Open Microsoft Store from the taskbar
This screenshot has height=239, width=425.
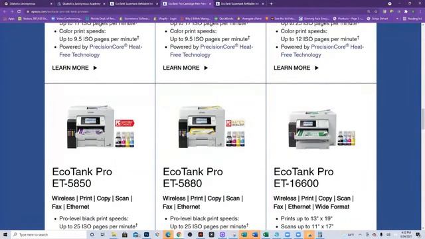pyautogui.click(x=124, y=234)
